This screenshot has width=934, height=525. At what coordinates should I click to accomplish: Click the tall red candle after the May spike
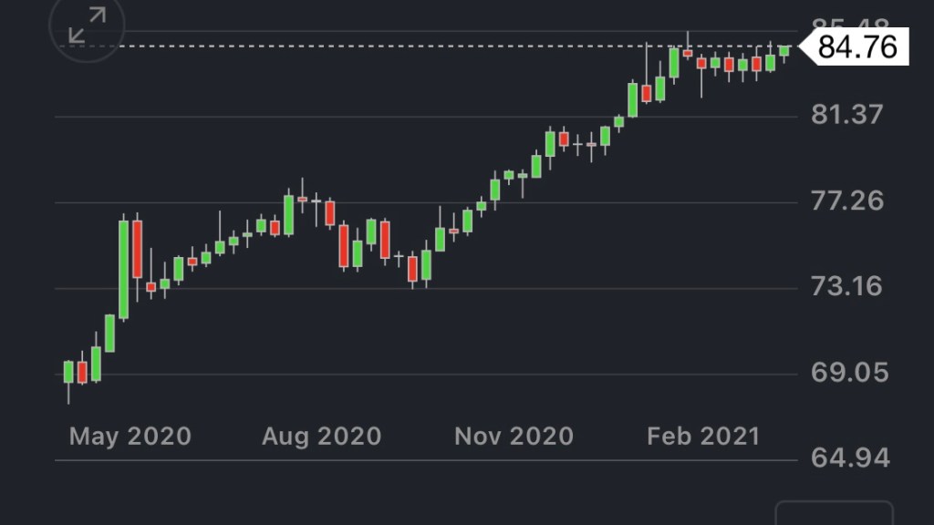(x=137, y=249)
